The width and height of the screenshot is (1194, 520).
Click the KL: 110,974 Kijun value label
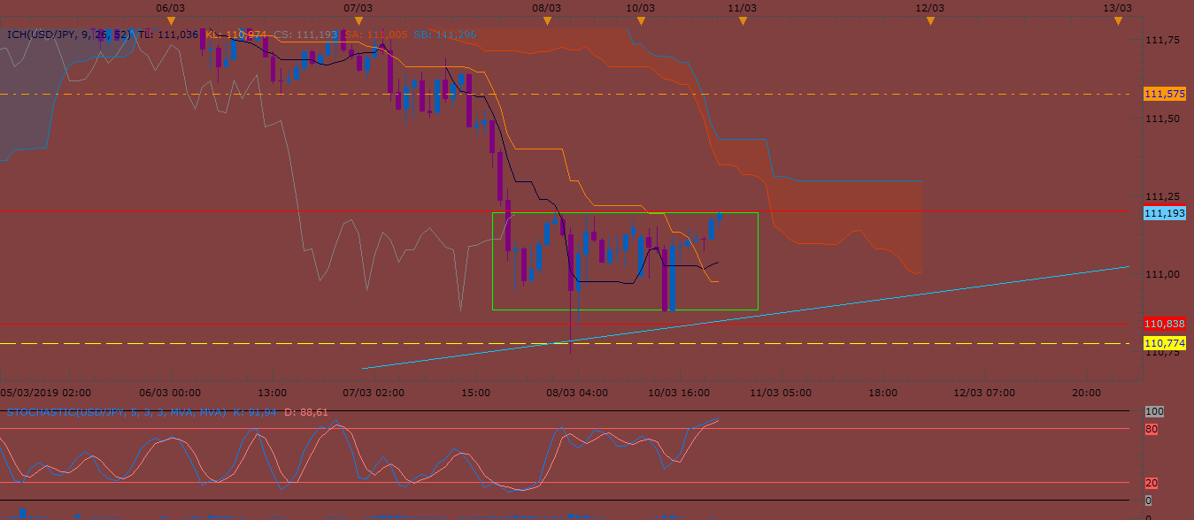[x=235, y=34]
